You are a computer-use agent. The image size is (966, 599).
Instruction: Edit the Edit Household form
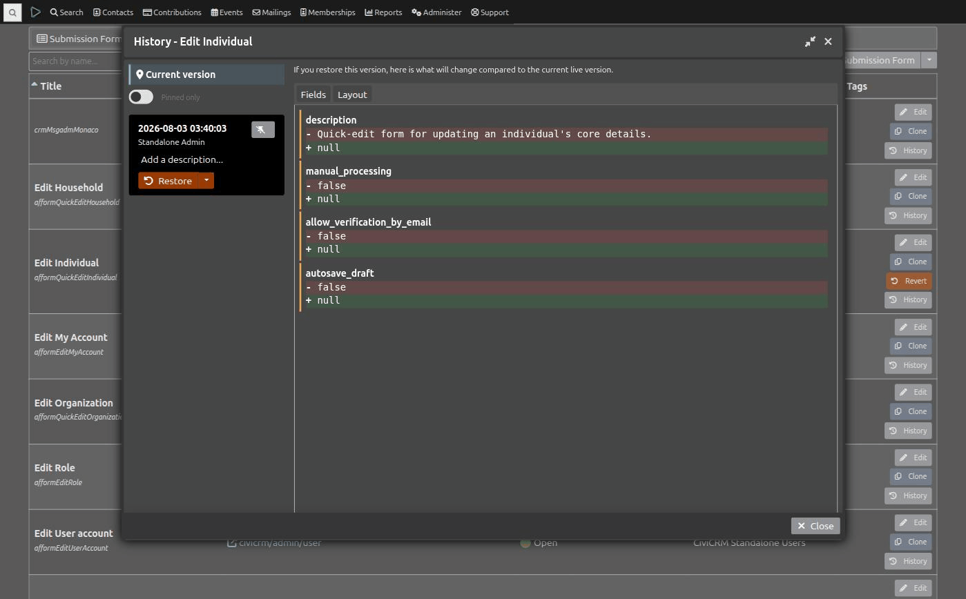[x=914, y=177]
